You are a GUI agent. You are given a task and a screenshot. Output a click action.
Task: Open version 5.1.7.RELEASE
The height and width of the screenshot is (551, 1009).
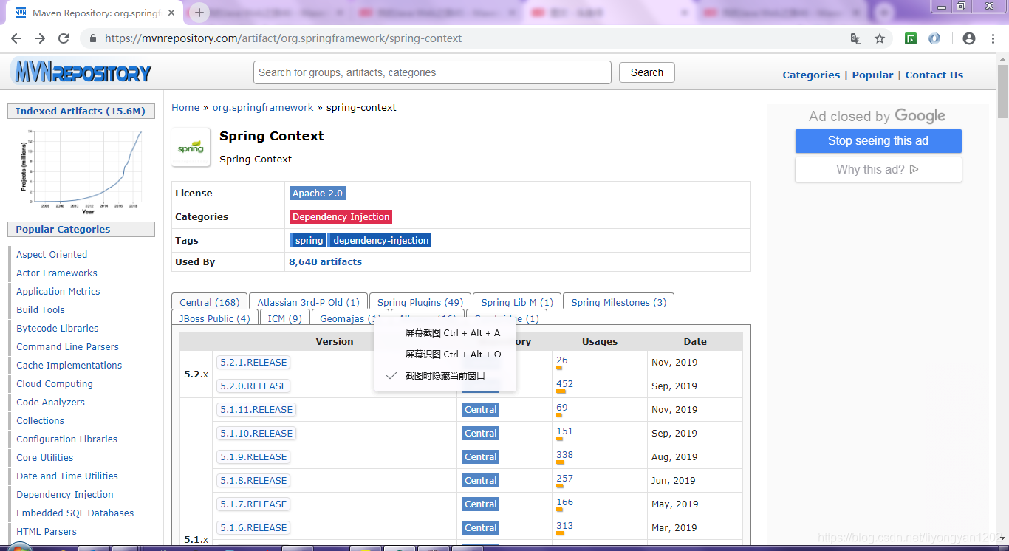click(x=253, y=504)
